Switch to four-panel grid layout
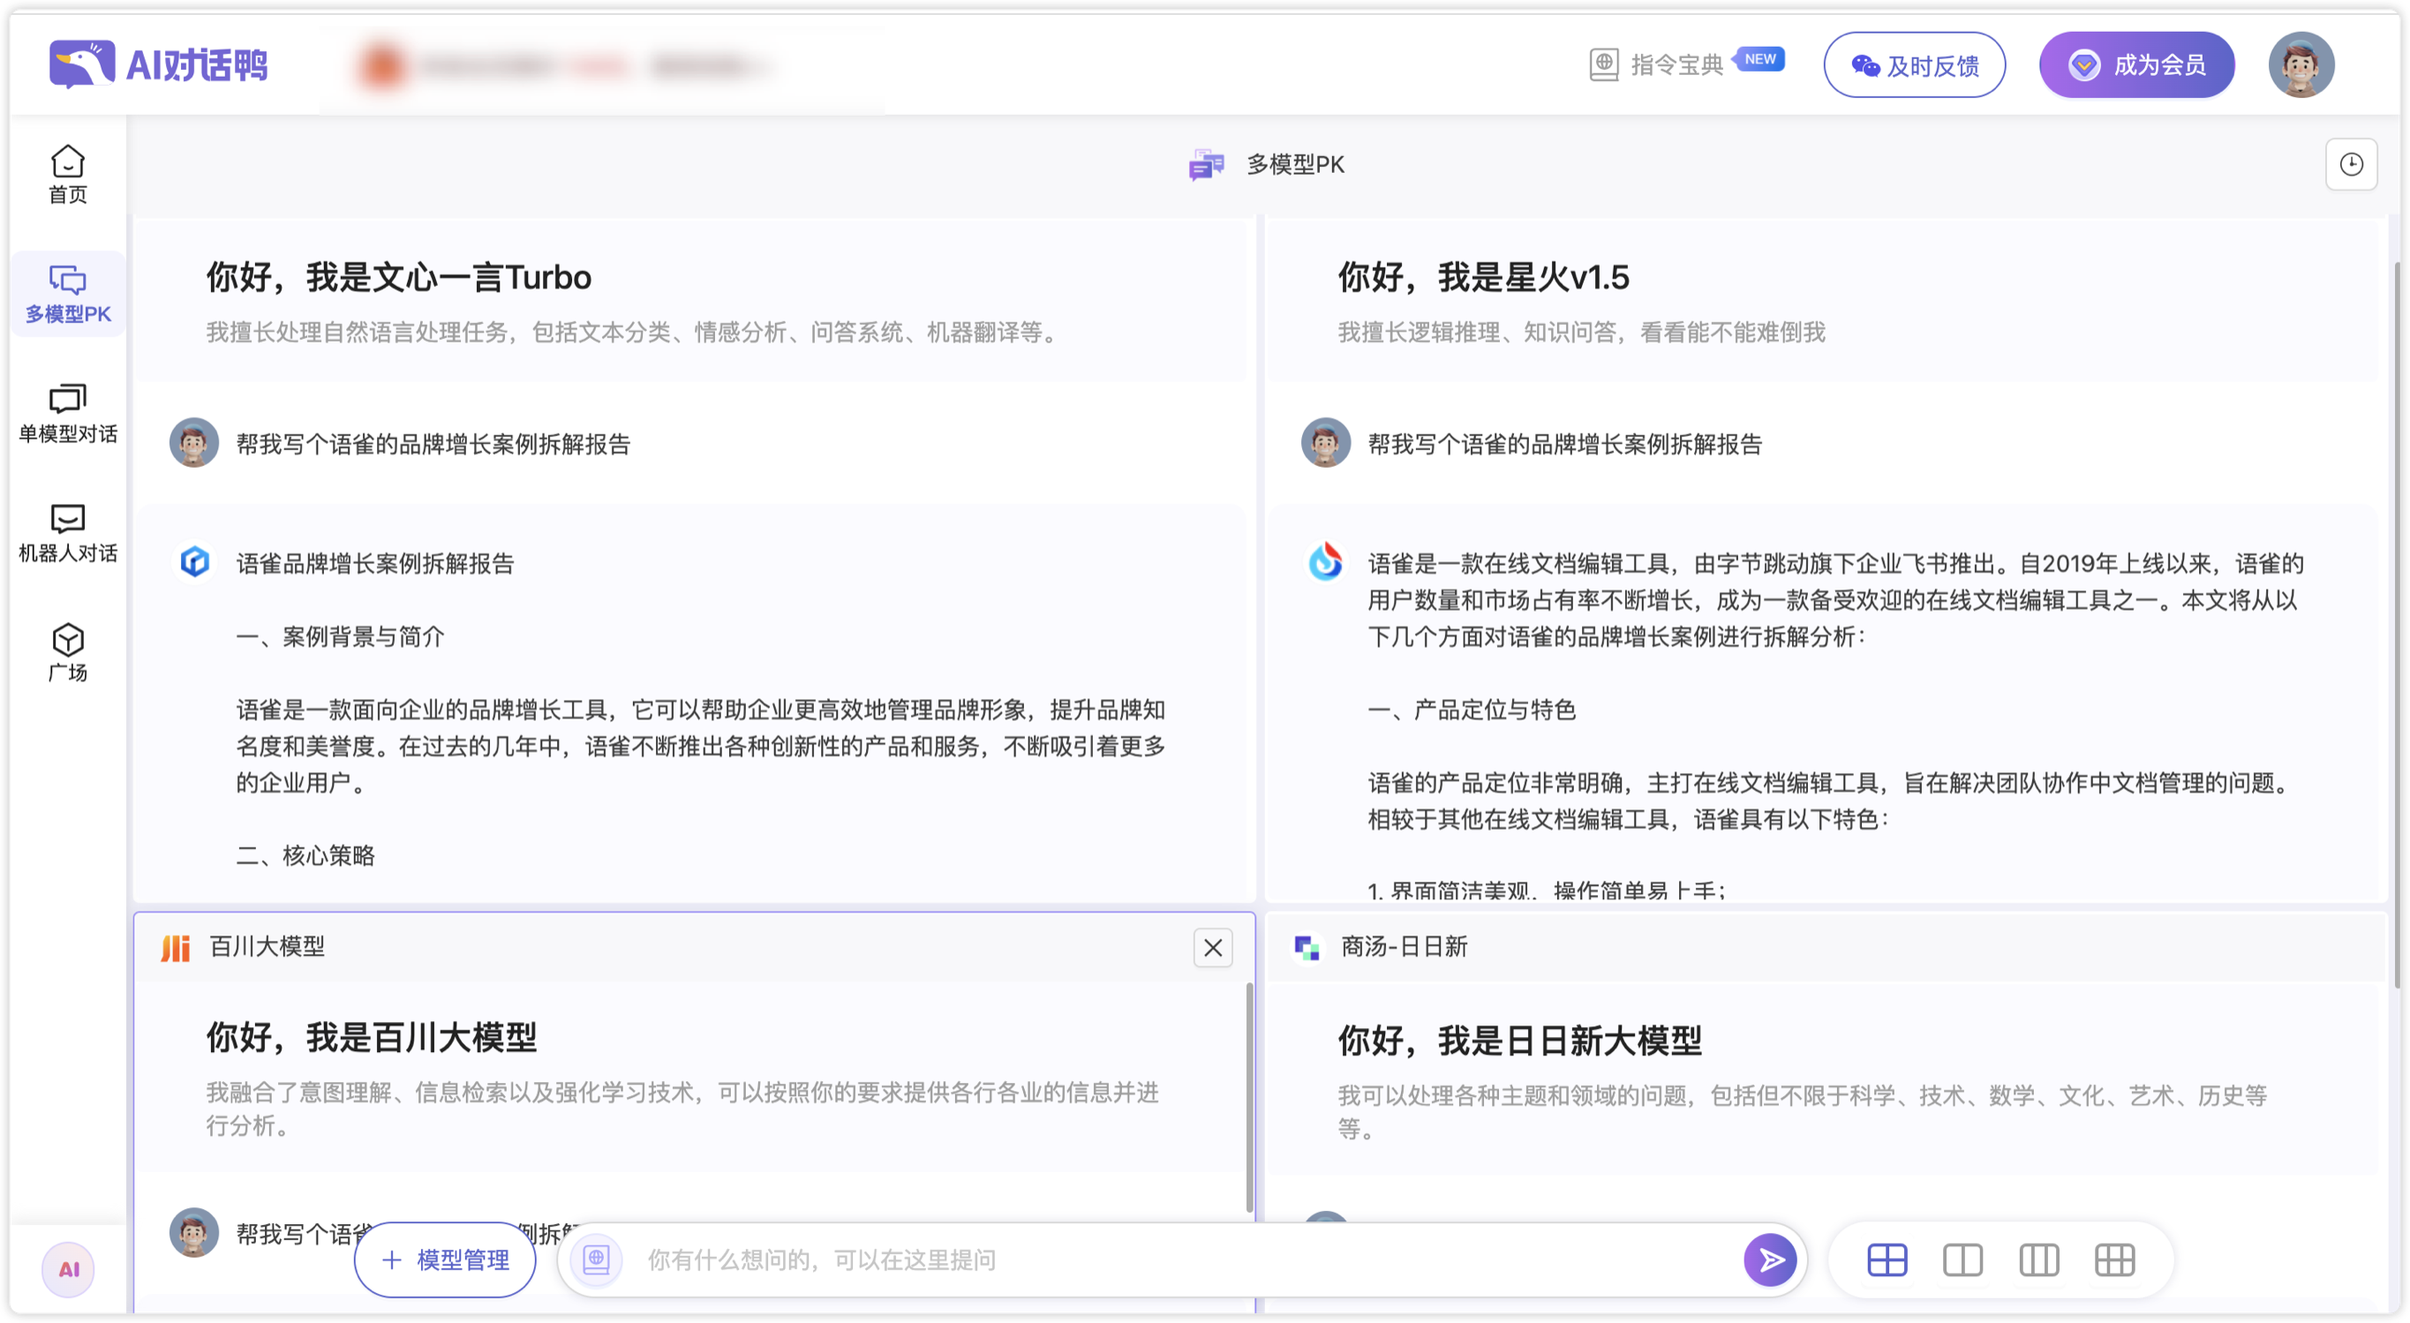This screenshot has height=1323, width=2410. coord(1887,1259)
